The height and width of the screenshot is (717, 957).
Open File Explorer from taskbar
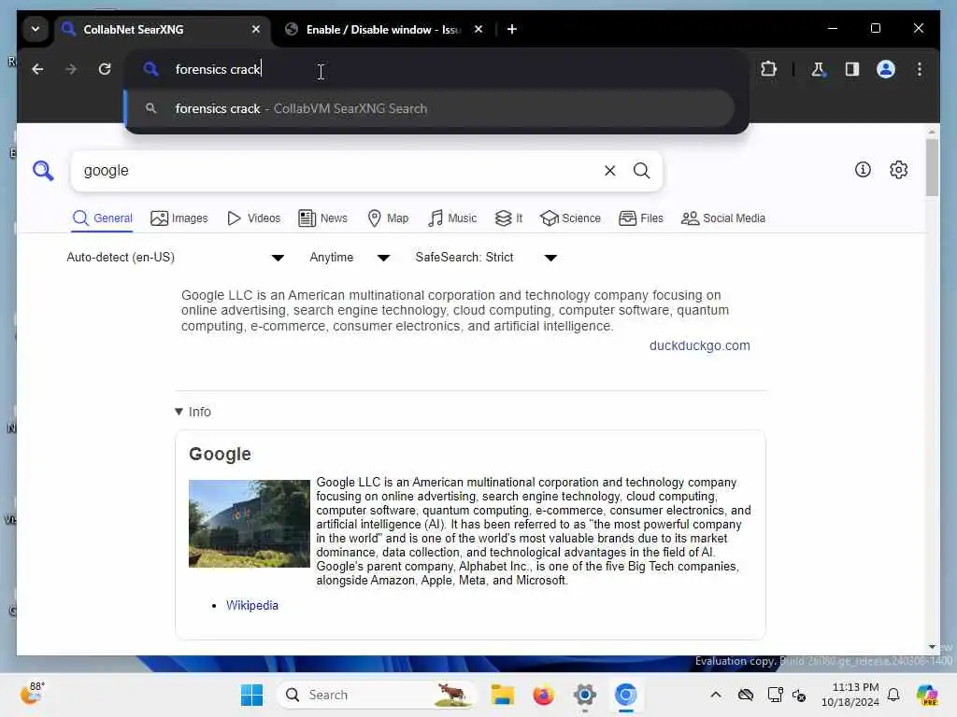coord(502,695)
